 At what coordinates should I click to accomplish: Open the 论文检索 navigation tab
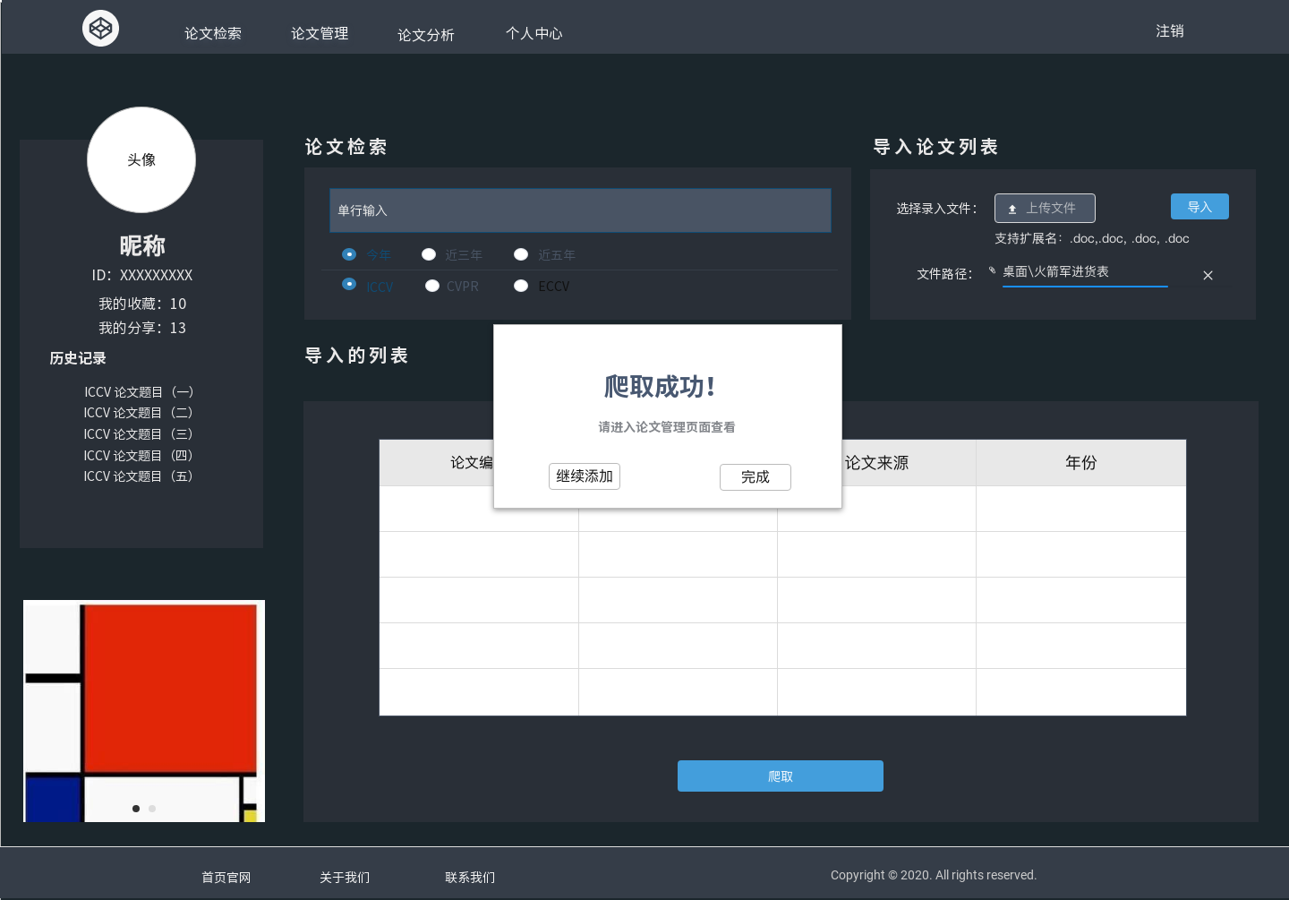(x=213, y=33)
